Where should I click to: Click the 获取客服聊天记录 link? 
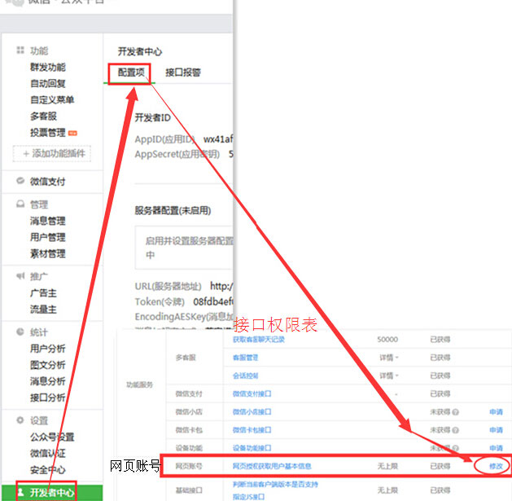259,340
